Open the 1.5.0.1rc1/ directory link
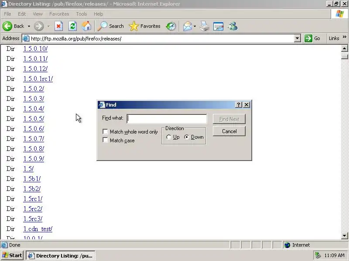This screenshot has width=349, height=261. [38, 79]
